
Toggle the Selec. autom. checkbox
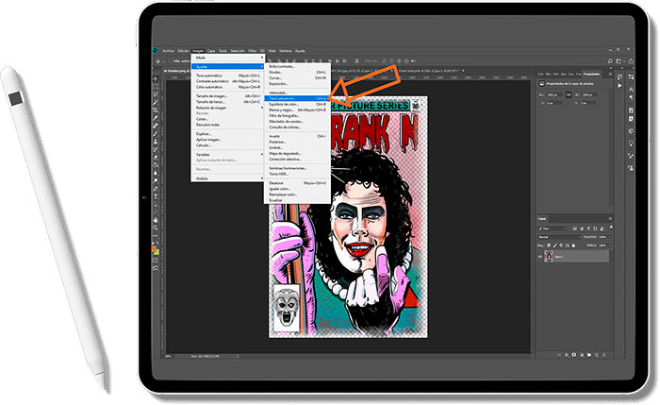171,61
